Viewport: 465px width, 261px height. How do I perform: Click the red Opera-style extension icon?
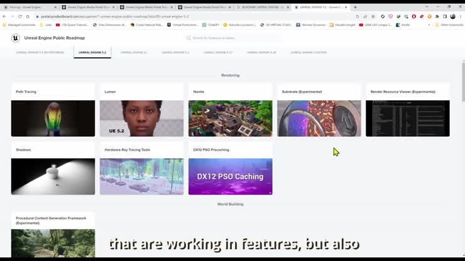coord(413,16)
